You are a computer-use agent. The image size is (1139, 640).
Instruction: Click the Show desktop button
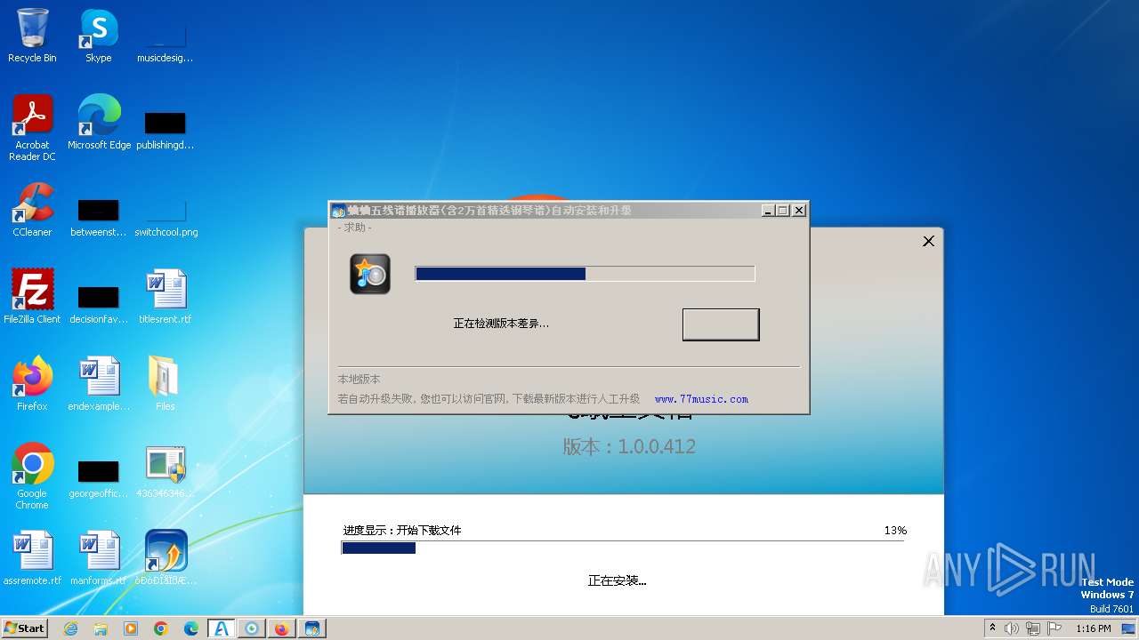click(1128, 628)
